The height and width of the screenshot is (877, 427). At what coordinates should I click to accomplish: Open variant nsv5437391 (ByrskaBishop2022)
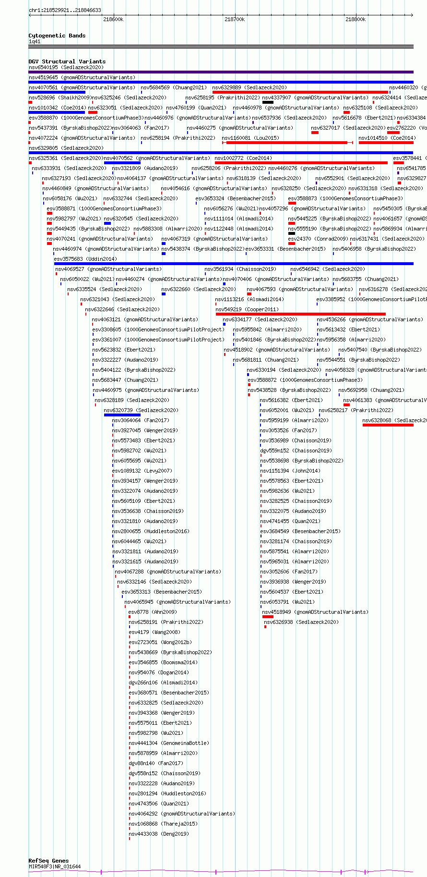(70, 128)
